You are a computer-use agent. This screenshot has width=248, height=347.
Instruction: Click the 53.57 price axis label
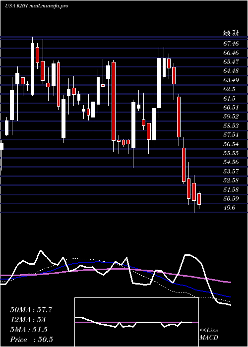coord(231,172)
